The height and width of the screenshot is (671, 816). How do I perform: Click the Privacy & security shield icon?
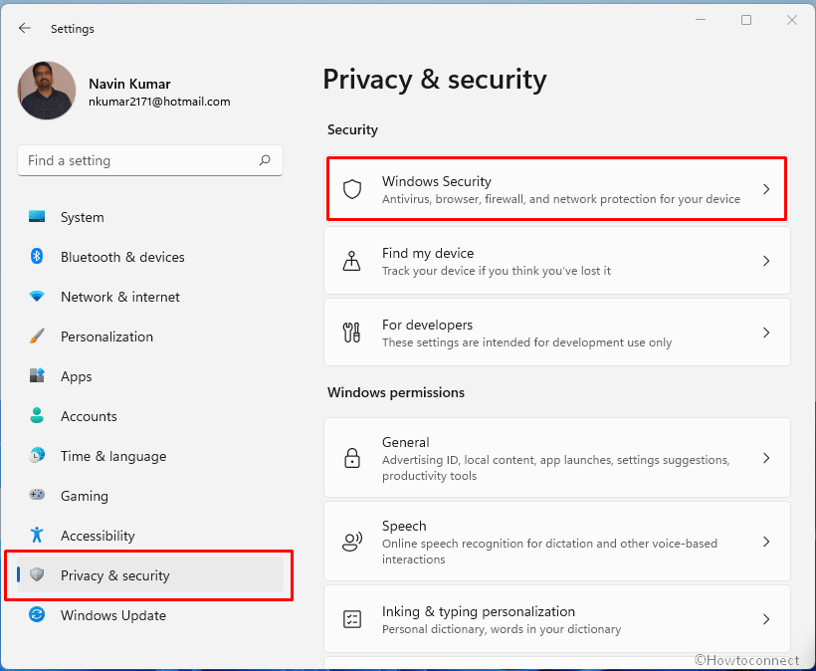(x=37, y=574)
